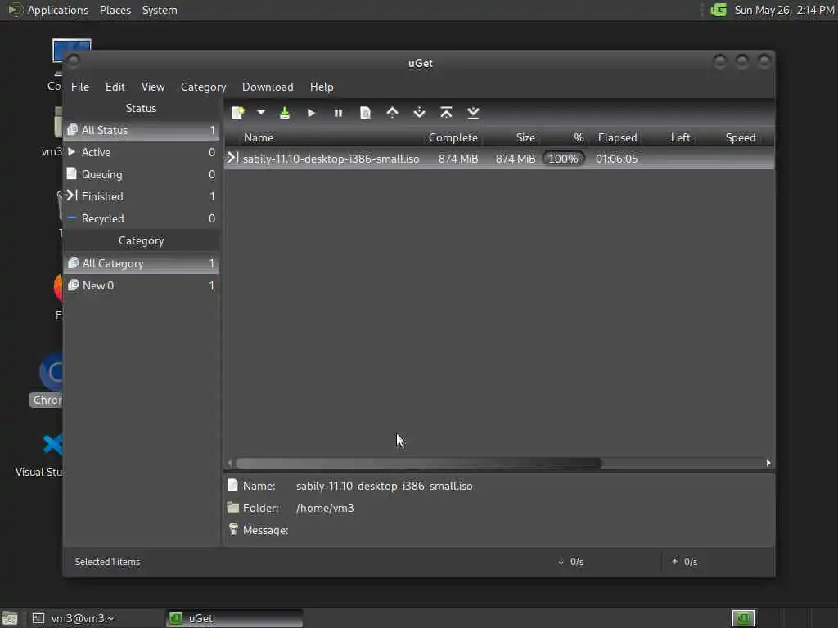Click download speed indicator in status bar
The height and width of the screenshot is (628, 838).
coord(570,562)
